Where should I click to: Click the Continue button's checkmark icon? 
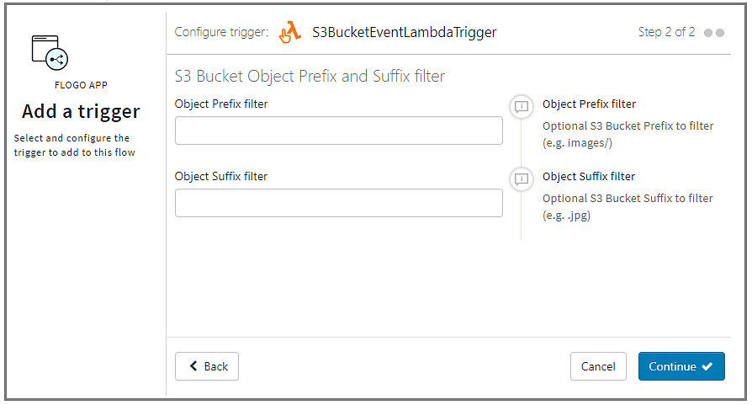point(707,366)
